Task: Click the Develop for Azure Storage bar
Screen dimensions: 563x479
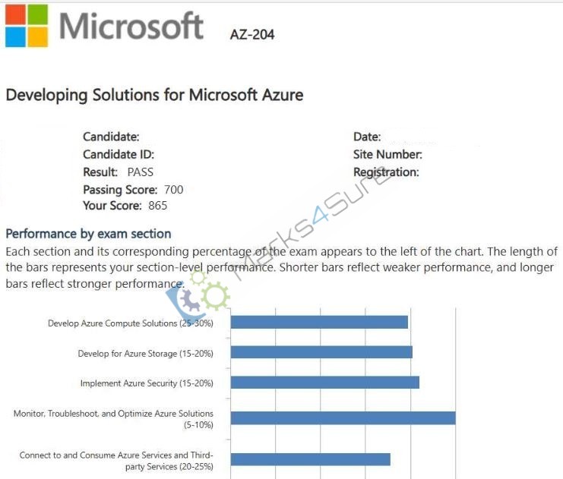Action: (321, 352)
